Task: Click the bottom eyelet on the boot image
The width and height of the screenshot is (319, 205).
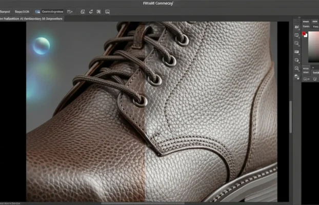Action: point(141,101)
